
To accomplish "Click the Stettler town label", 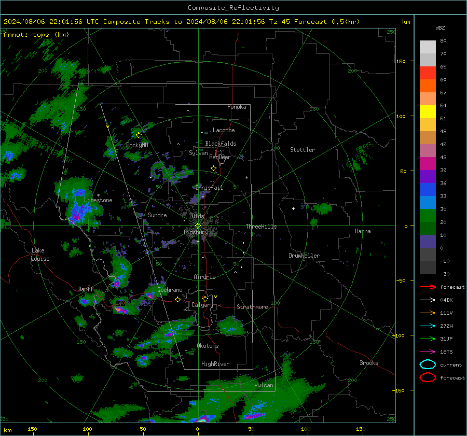I will click(x=303, y=150).
